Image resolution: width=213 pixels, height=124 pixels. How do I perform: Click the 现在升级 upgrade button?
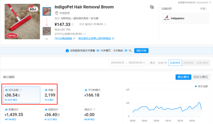click(141, 51)
